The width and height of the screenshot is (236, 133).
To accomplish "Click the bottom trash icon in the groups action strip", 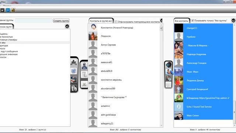I will click(74, 88).
